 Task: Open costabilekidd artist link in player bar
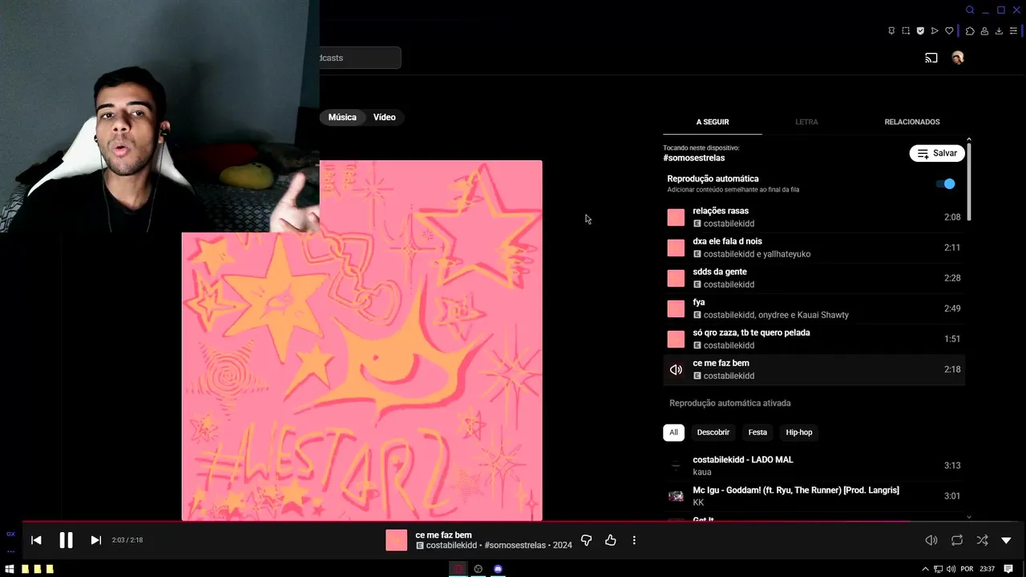[451, 545]
